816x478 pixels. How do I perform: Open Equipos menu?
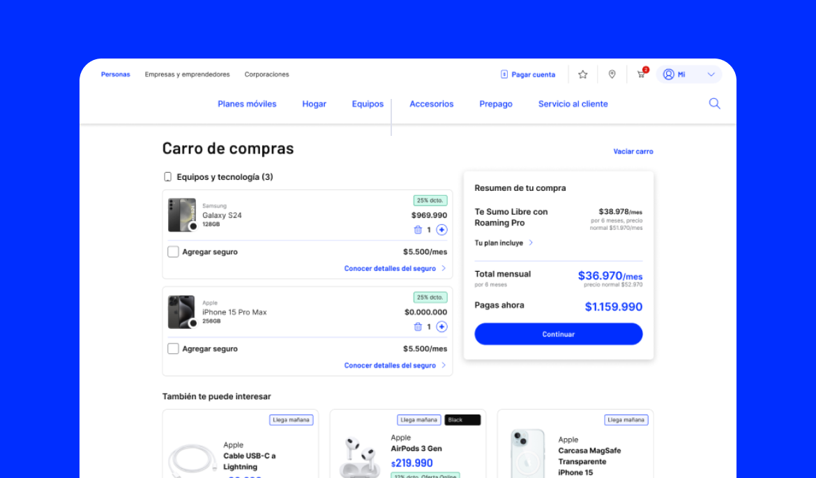tap(368, 104)
